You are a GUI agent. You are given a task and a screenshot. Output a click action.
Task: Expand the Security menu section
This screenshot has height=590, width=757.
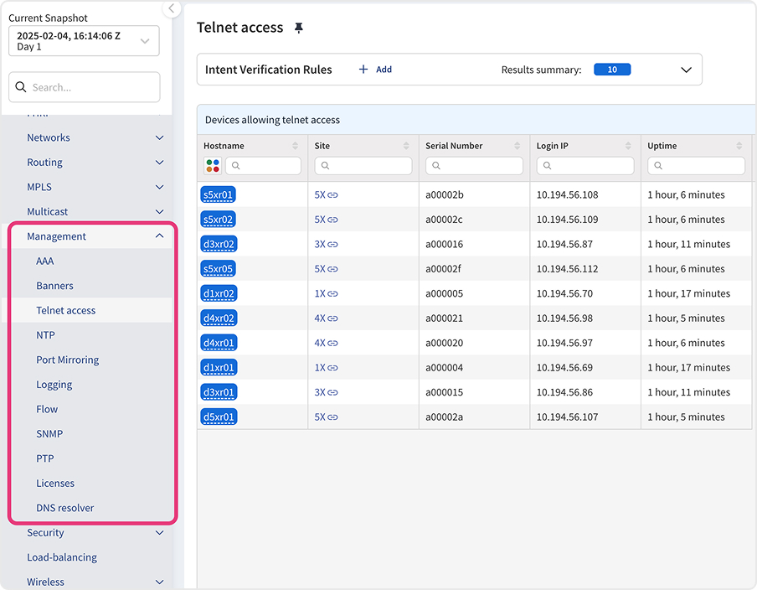(159, 533)
